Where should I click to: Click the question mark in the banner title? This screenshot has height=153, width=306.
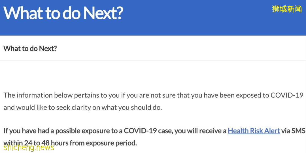coord(119,13)
